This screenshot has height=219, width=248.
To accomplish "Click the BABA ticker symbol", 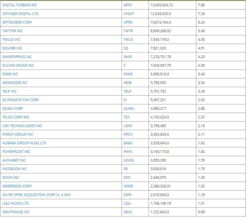I will [128, 143].
